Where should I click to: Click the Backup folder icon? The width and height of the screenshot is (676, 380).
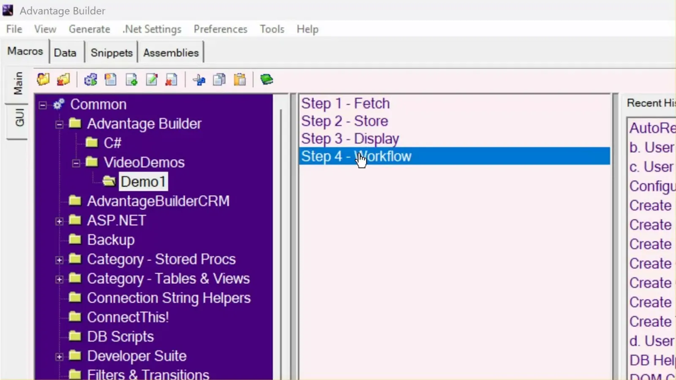point(75,239)
